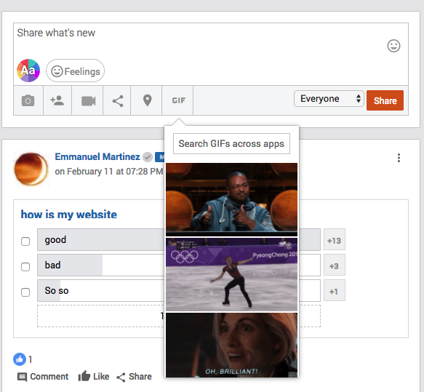This screenshot has width=424, height=392.
Task: Select the good answer bar
Action: [179, 239]
